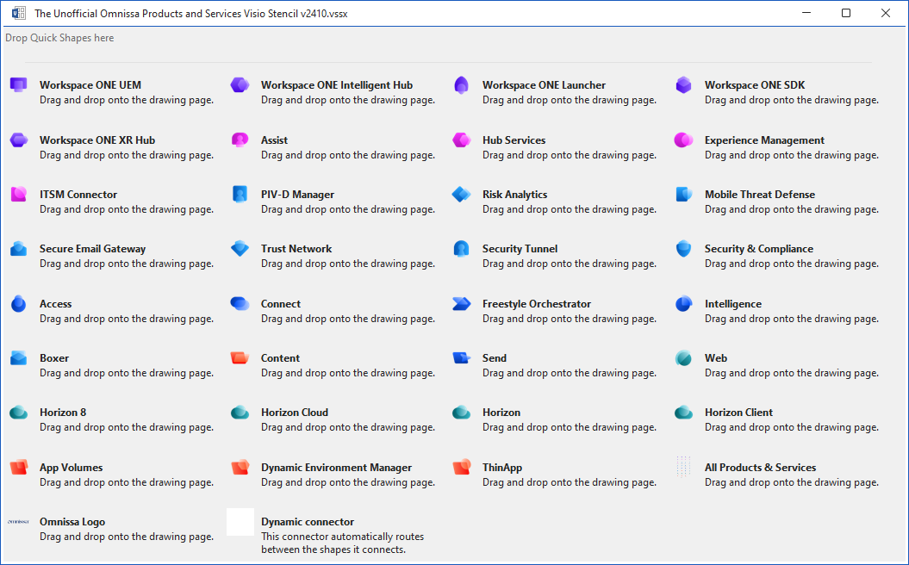Click the App Volumes icon
This screenshot has height=565, width=909.
coord(19,467)
